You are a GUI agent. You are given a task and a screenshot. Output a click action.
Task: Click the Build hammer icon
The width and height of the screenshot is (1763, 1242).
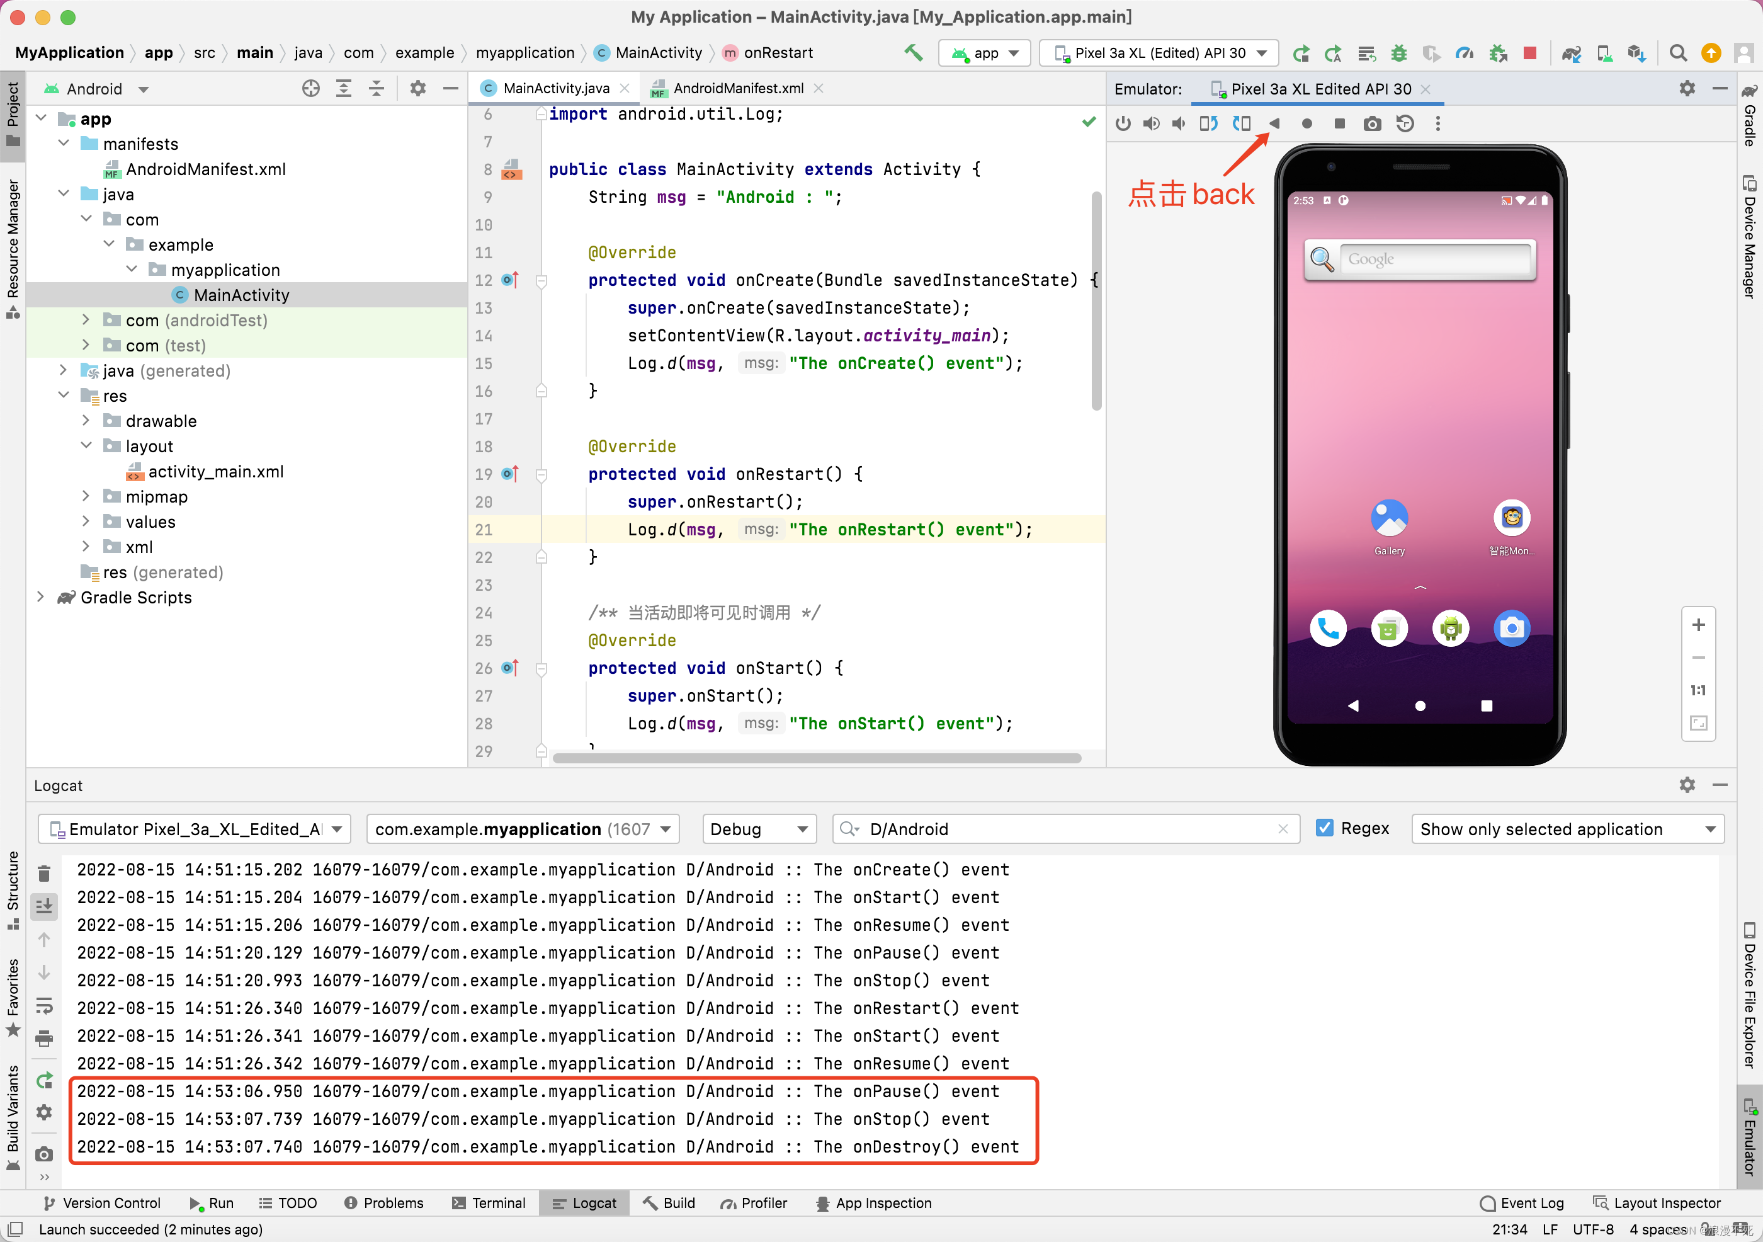tap(914, 53)
